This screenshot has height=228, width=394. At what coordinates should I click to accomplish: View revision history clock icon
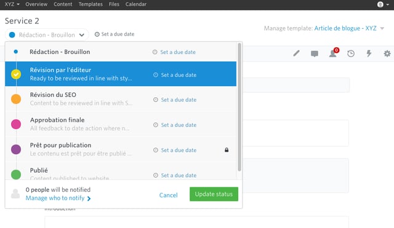351,53
